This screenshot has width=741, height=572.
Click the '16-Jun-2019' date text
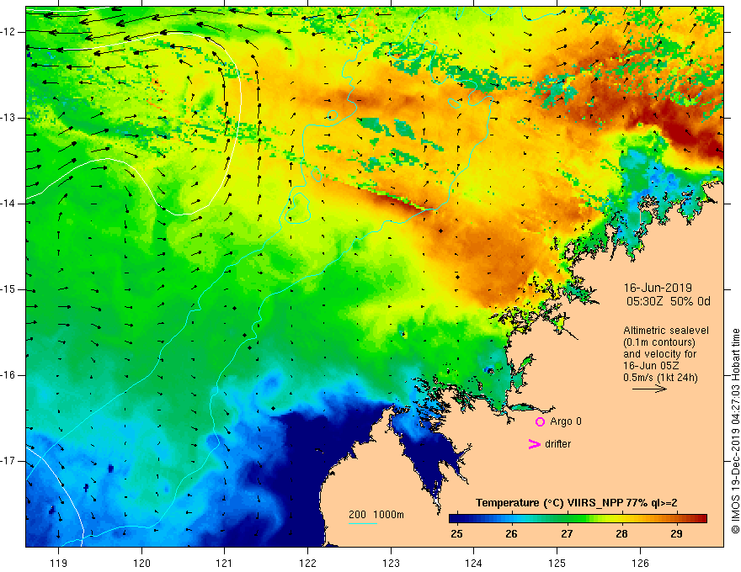tap(658, 288)
